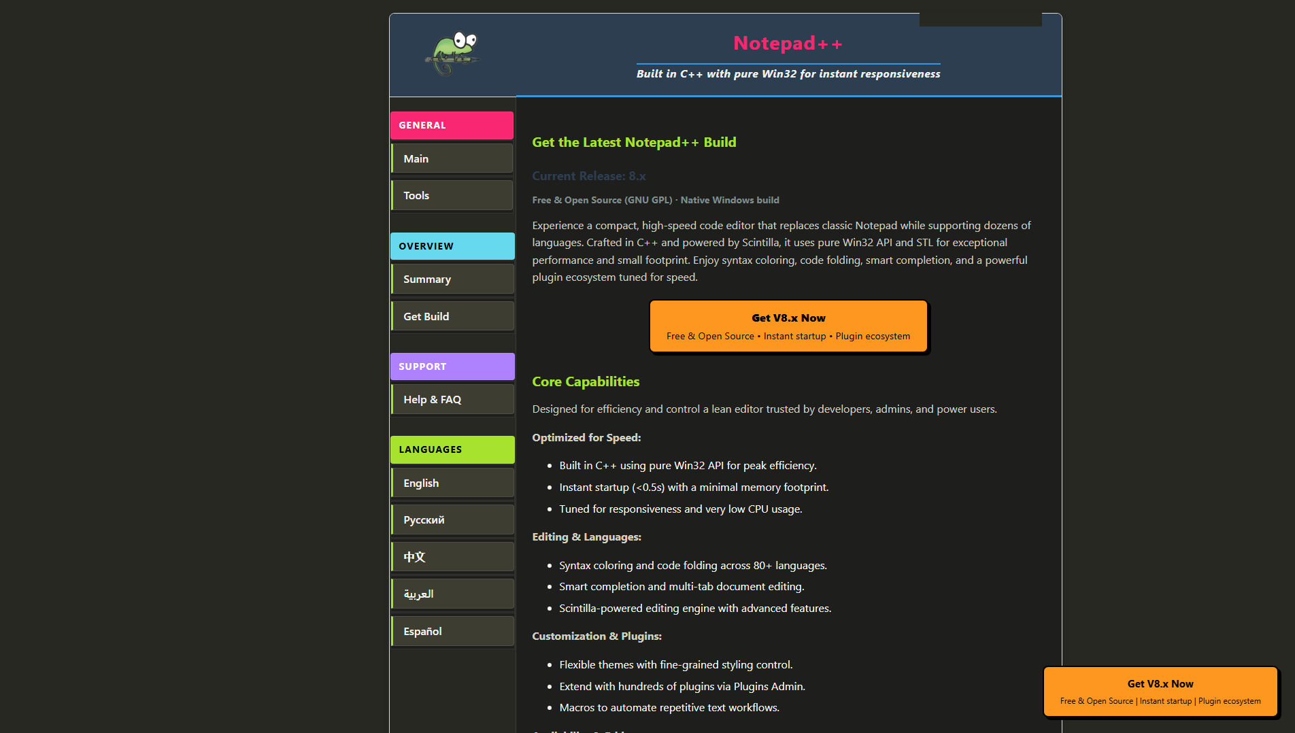
Task: Click the SUPPORT section header
Action: [x=452, y=366]
